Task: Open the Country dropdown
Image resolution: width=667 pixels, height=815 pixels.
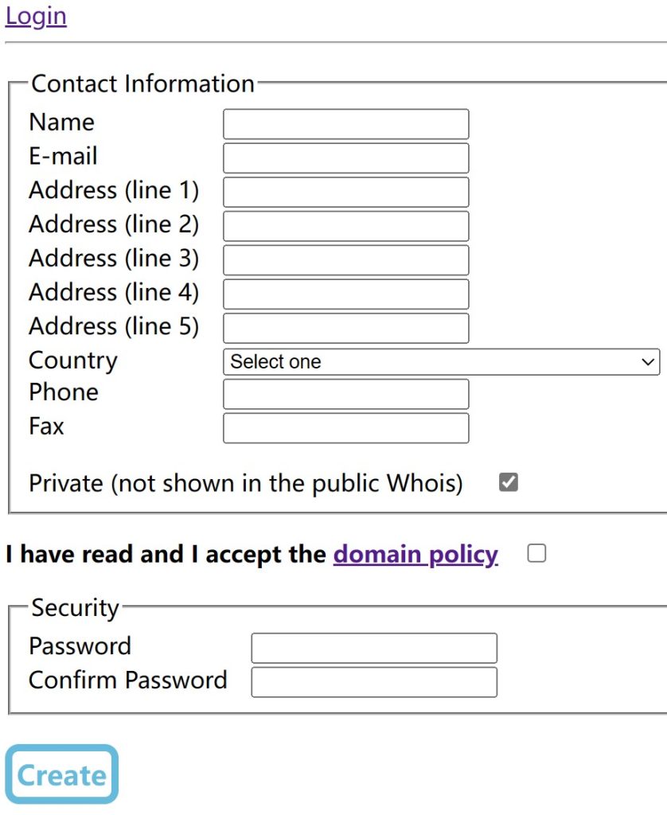Action: (x=441, y=361)
